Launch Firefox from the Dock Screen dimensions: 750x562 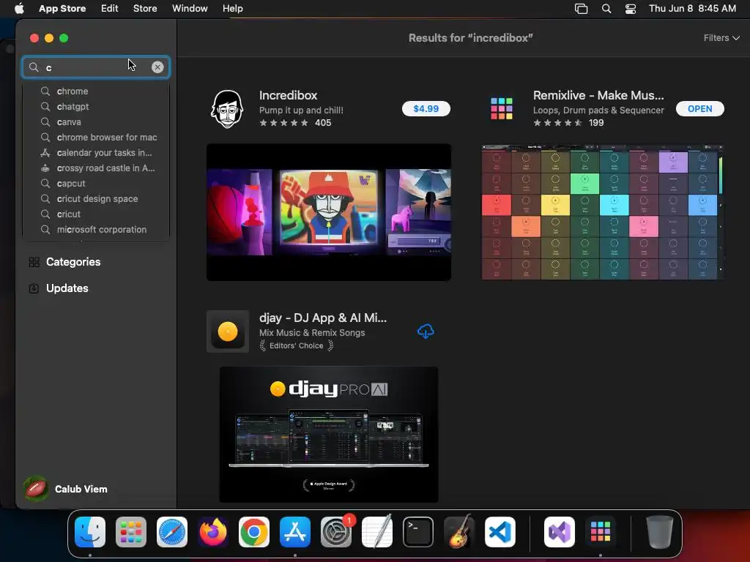(x=213, y=531)
